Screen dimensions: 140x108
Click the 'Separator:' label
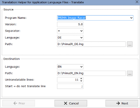click(x=13, y=31)
